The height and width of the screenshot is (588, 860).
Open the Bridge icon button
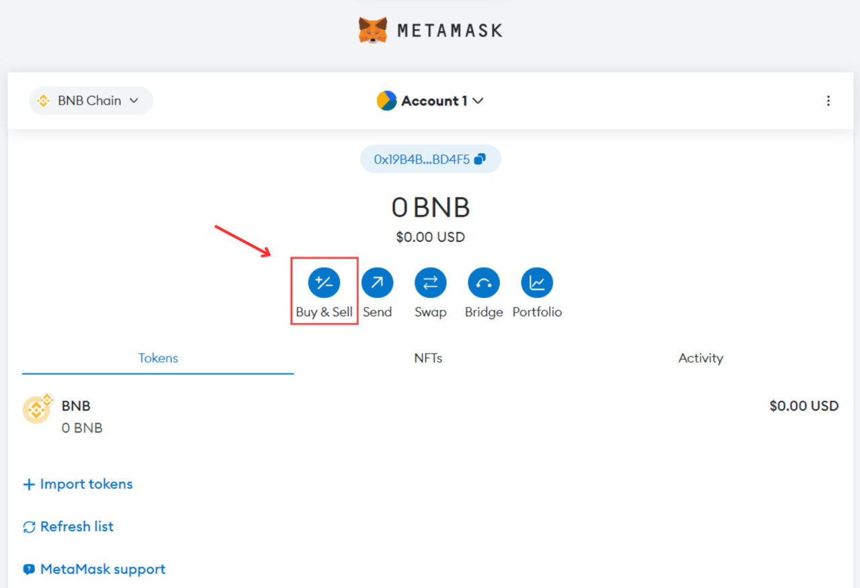click(484, 283)
